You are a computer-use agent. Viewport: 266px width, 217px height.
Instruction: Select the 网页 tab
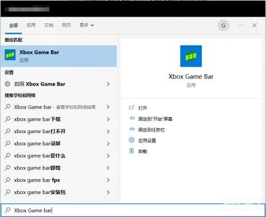(x=66, y=25)
